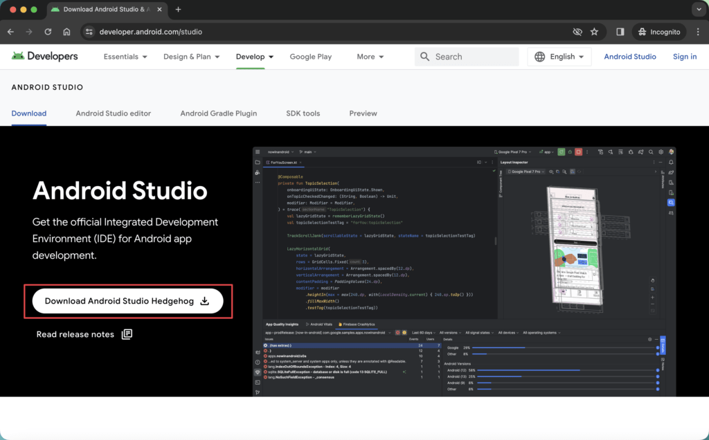
Task: Open the SDK tools tab
Action: point(303,113)
